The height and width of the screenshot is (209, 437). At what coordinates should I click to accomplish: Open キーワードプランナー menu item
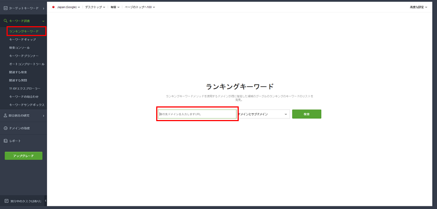tap(23, 56)
